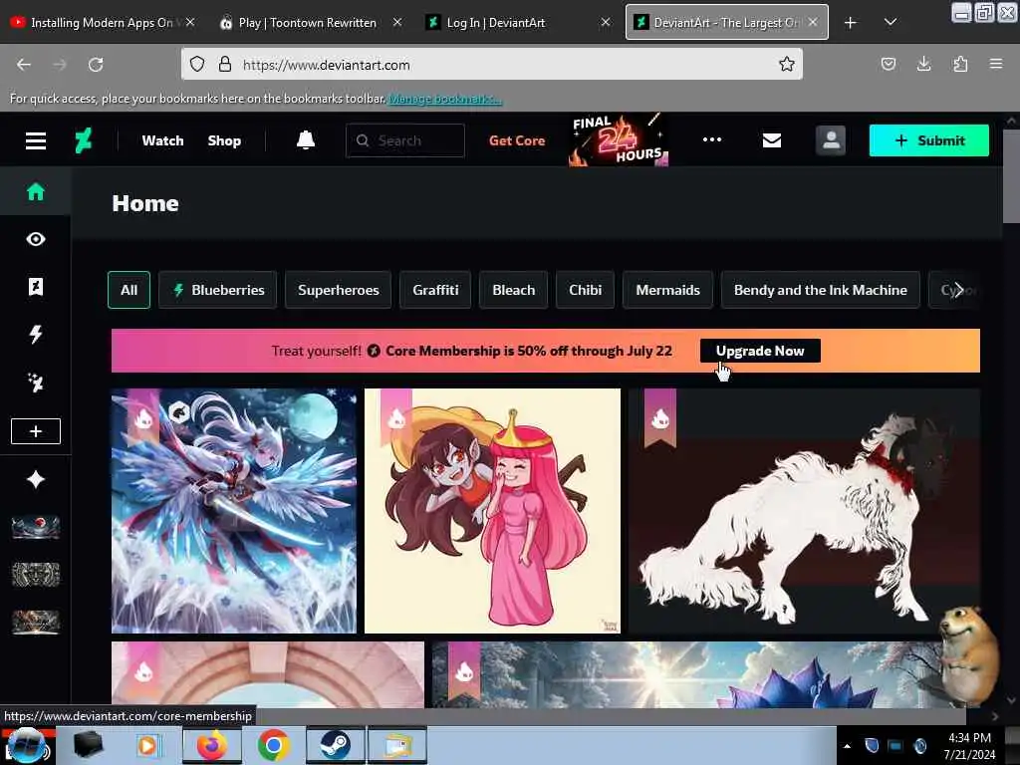1020x765 pixels.
Task: Open the Watch eye icon in sidebar
Action: 35,239
